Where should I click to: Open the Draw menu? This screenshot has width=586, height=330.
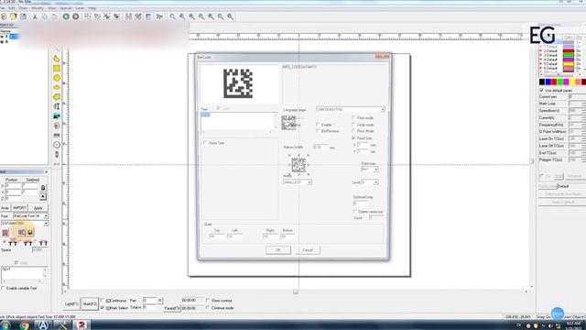point(24,8)
